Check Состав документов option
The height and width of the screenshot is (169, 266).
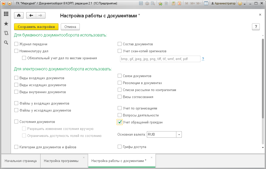(119, 44)
